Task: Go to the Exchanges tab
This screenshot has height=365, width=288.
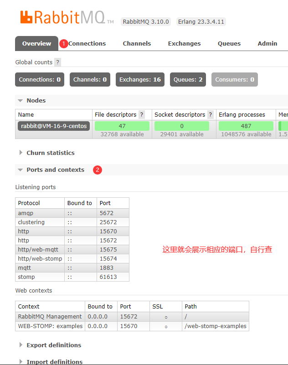Action: pyautogui.click(x=184, y=44)
